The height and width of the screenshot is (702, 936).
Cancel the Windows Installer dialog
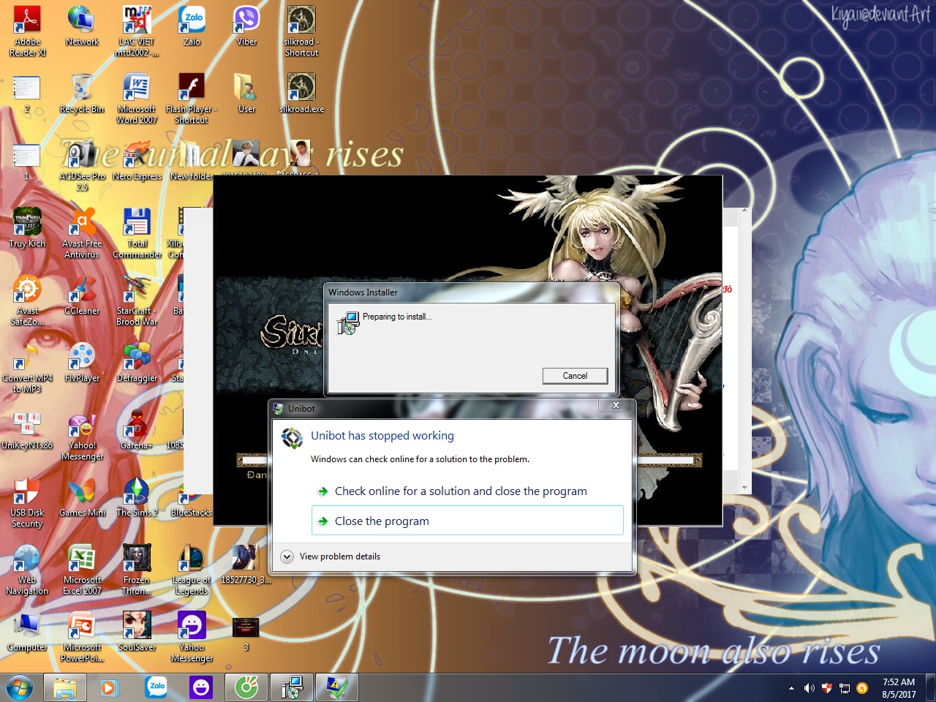(x=575, y=376)
